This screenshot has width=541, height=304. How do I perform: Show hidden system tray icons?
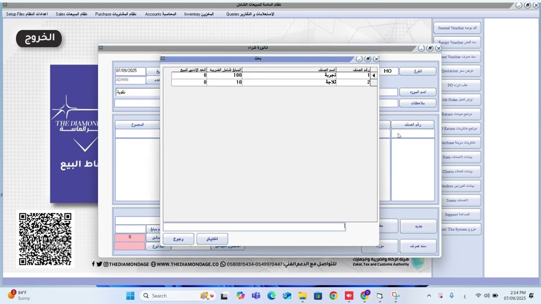coord(429,296)
